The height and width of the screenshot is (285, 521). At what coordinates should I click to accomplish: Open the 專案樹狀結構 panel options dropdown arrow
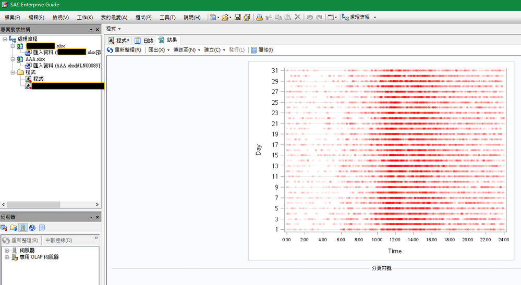point(91,30)
